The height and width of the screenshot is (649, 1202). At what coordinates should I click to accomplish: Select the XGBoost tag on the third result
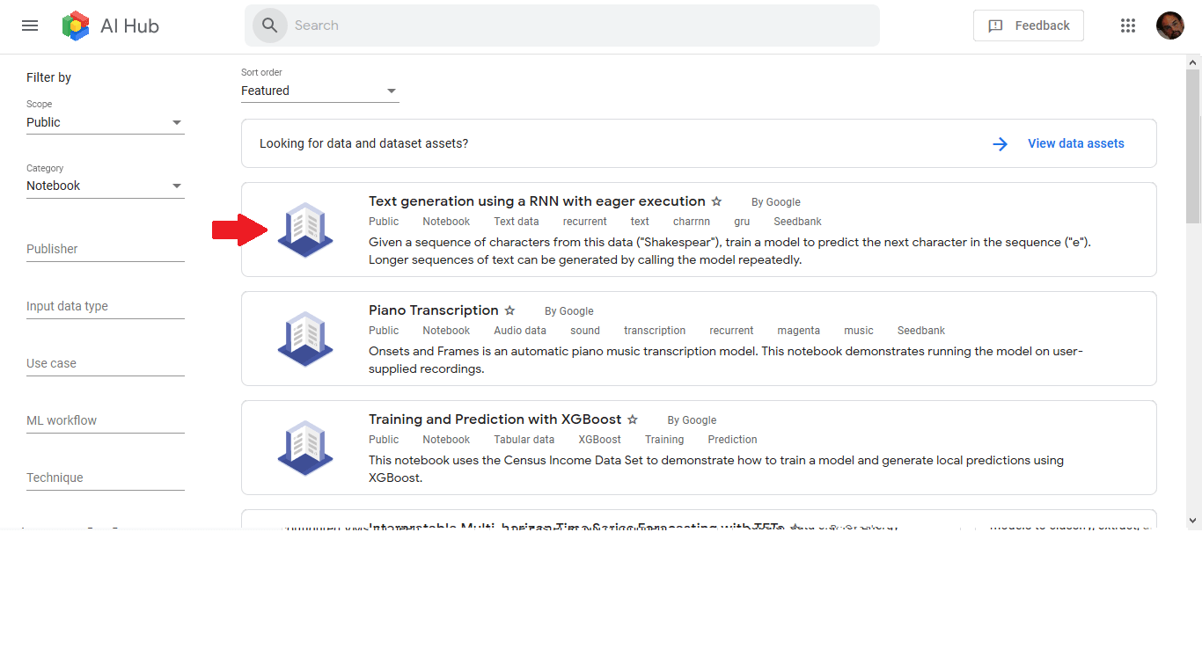(599, 439)
